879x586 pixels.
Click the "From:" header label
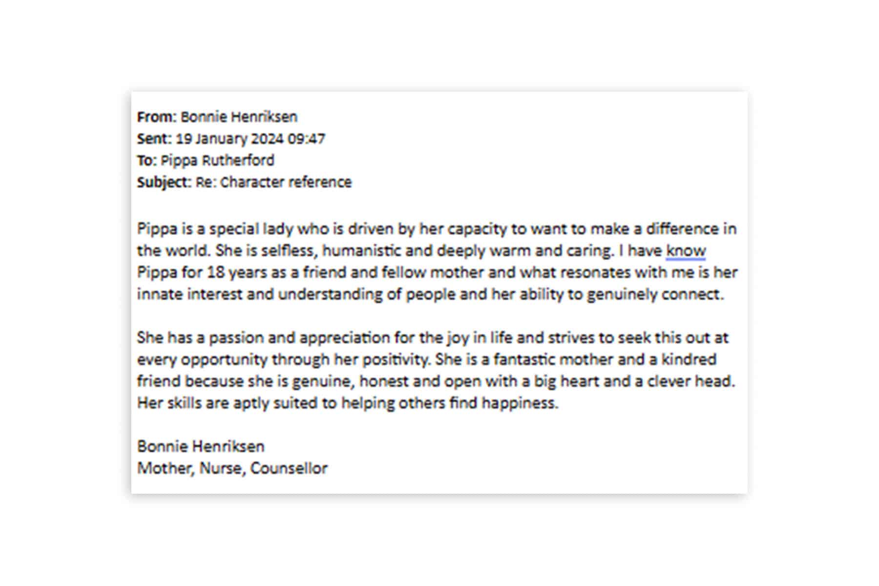pos(156,117)
